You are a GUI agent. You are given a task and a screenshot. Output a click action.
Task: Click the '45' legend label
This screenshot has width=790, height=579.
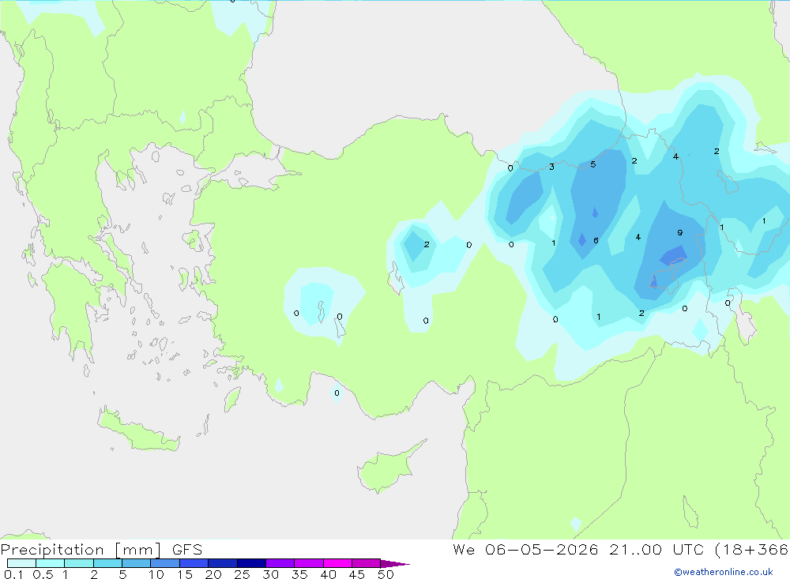(357, 574)
